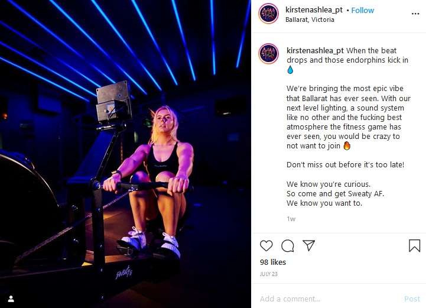Screen dimensions: 426x308
Task: Open comments via speech bubble icon
Action: click(287, 246)
